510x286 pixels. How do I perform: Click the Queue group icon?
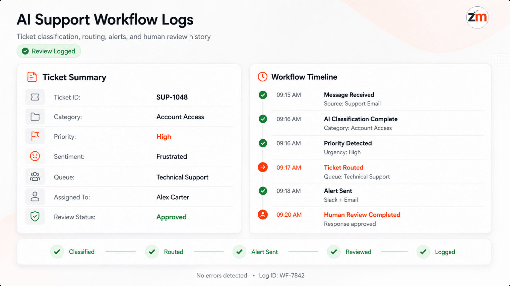pos(35,177)
